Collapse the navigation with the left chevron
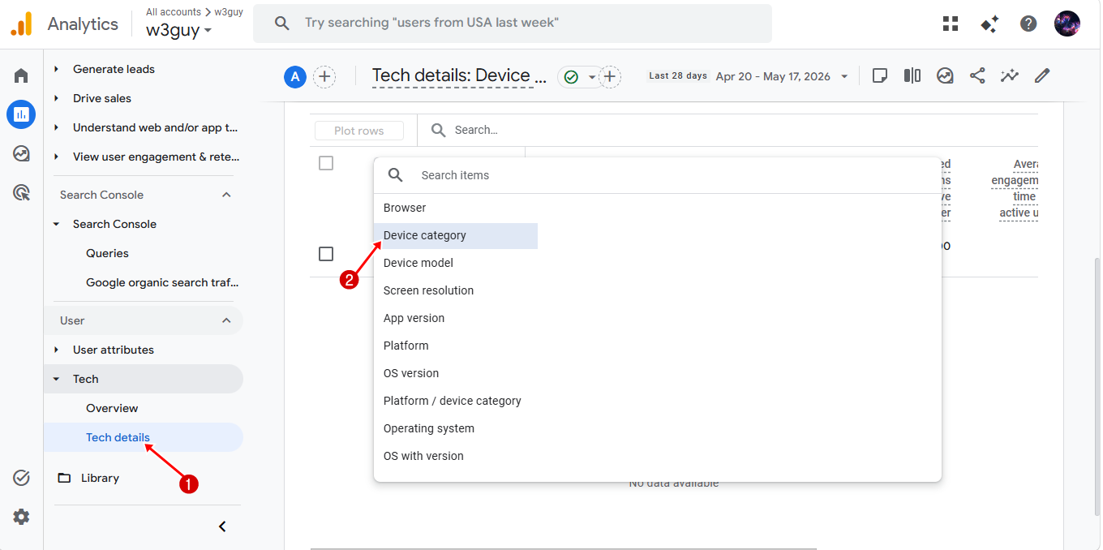 click(222, 526)
